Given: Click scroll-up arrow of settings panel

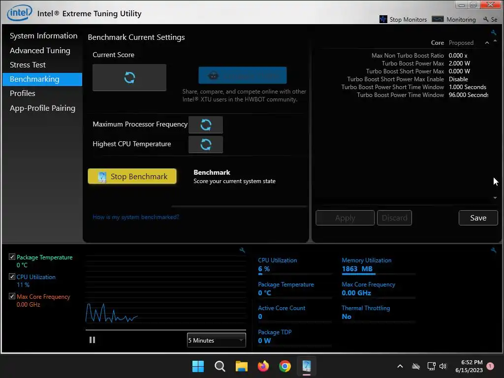Looking at the screenshot, I should point(495,41).
